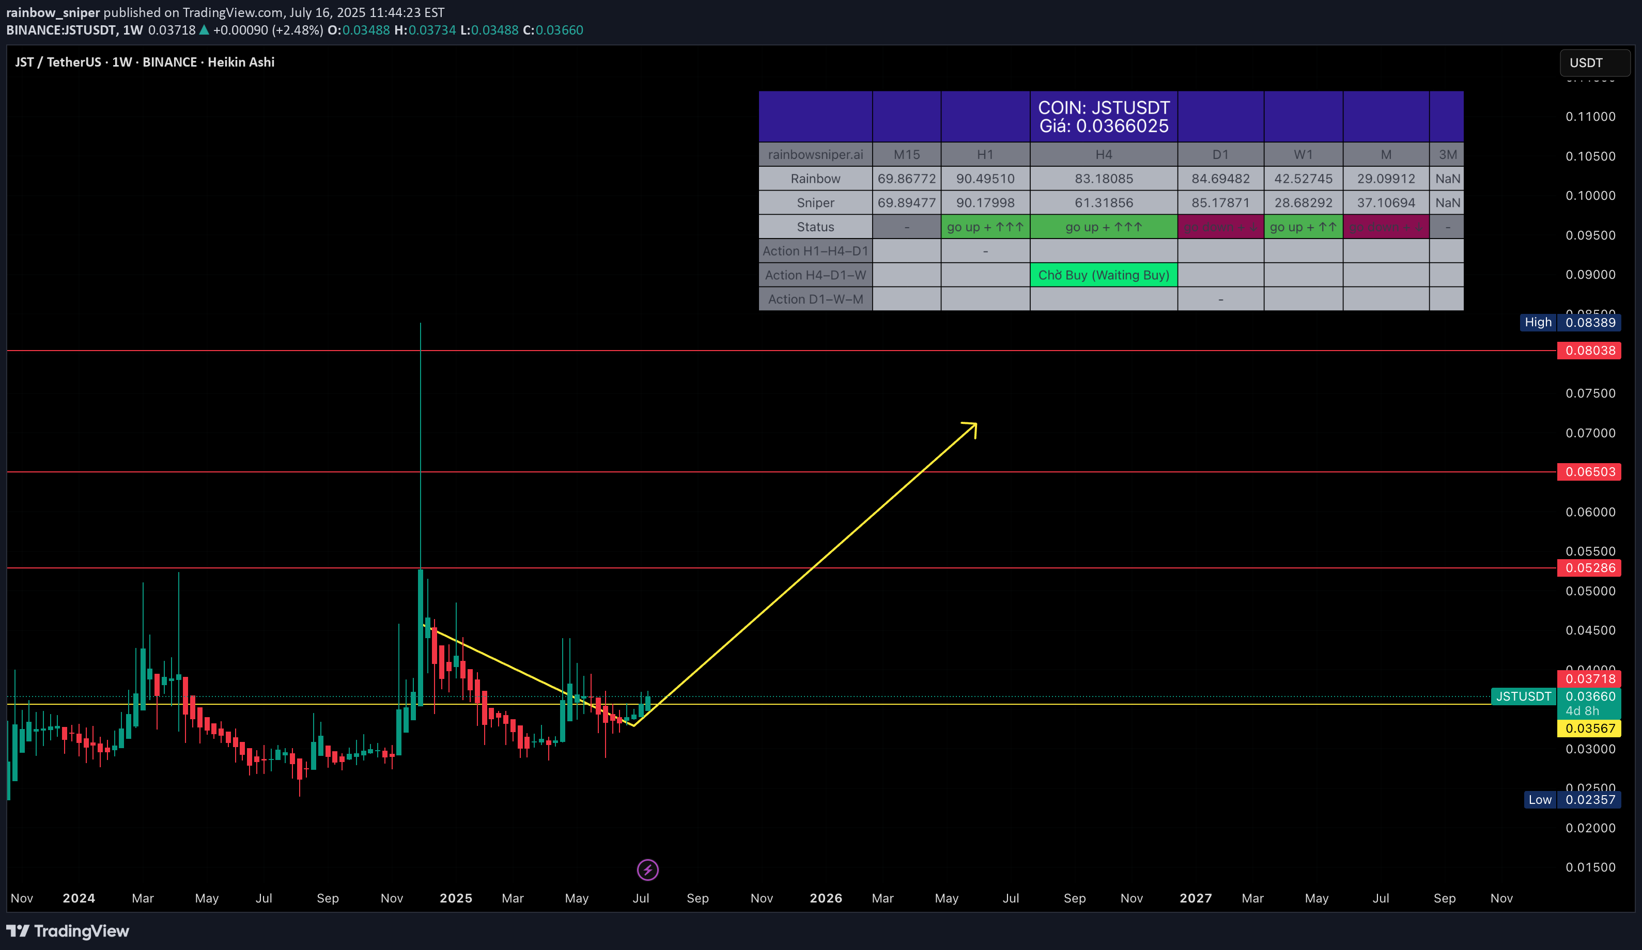The image size is (1642, 950).
Task: Click the BINANCE:JSTUSDT, 1W header text
Action: [74, 30]
